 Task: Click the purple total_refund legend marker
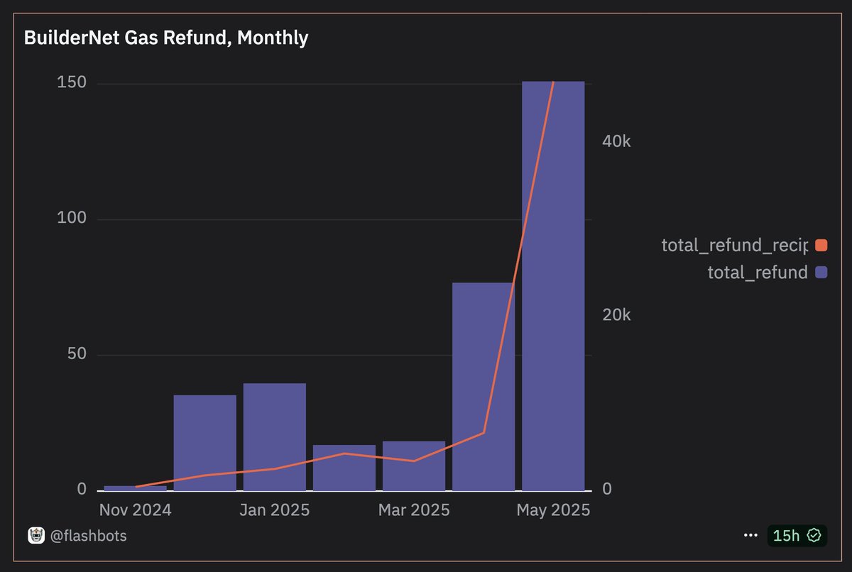pos(821,272)
